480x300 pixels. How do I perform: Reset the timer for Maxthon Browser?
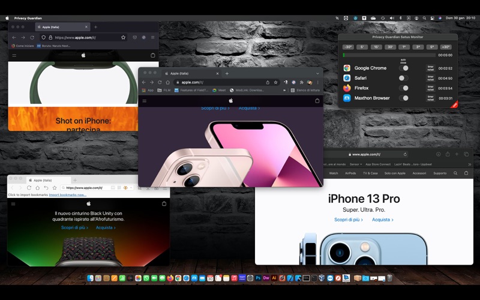click(x=430, y=98)
